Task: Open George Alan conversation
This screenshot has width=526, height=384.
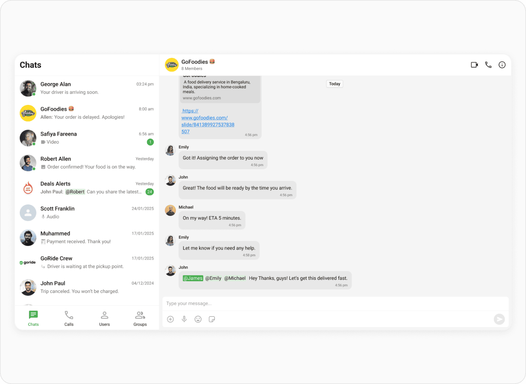Action: click(87, 88)
